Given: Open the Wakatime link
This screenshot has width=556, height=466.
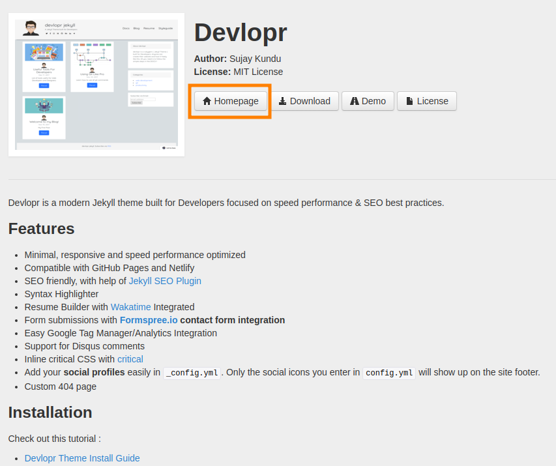Looking at the screenshot, I should tap(131, 307).
